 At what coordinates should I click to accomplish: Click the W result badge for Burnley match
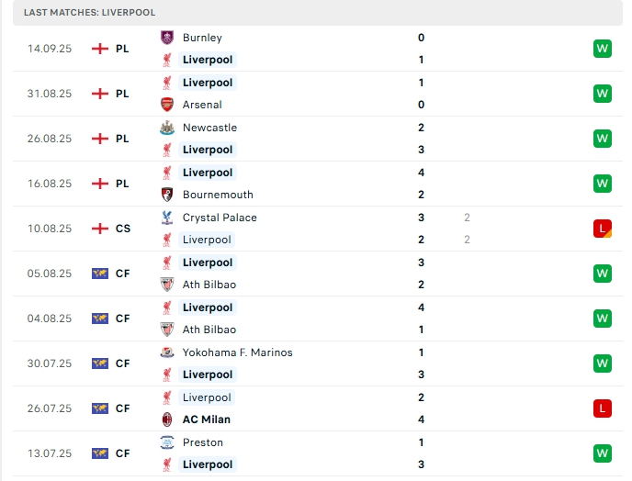603,49
